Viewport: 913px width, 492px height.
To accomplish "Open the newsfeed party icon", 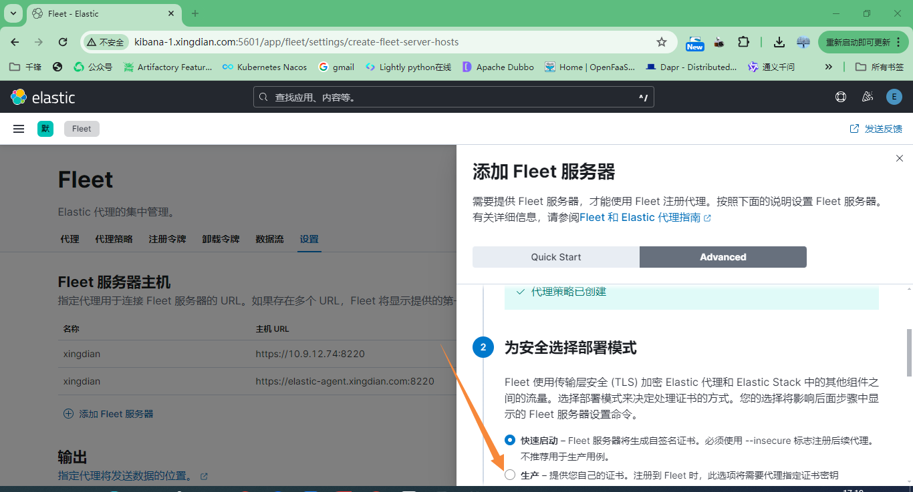I will click(868, 97).
